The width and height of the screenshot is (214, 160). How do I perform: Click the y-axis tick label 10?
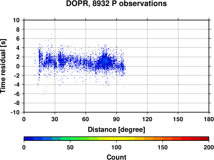(16, 20)
